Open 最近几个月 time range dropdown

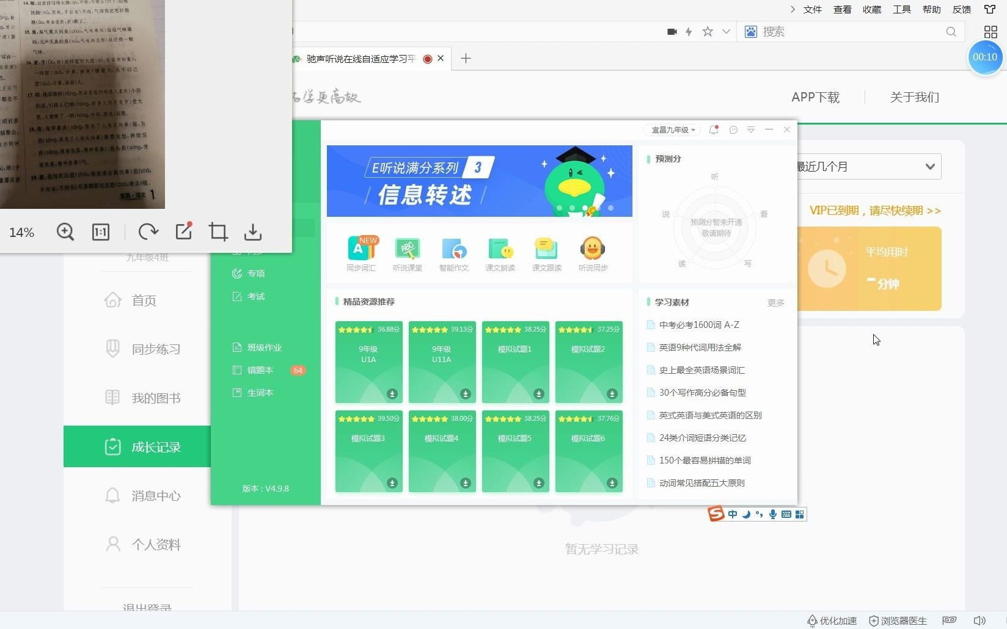[868, 167]
